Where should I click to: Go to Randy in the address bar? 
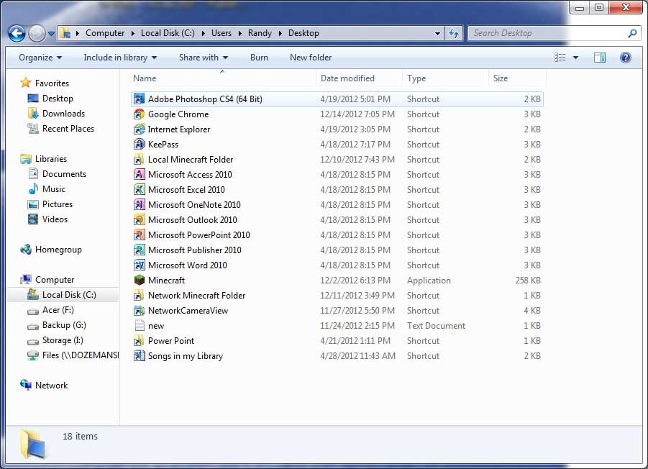tap(260, 33)
